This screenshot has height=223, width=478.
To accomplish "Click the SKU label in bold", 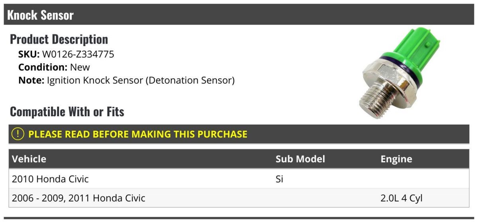I will pyautogui.click(x=29, y=54).
